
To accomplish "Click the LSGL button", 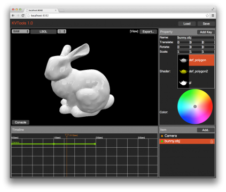I will point(43,31).
